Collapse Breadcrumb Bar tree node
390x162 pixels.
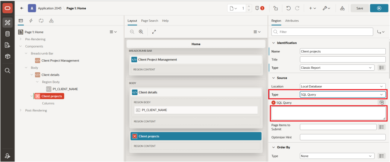(x=26, y=53)
